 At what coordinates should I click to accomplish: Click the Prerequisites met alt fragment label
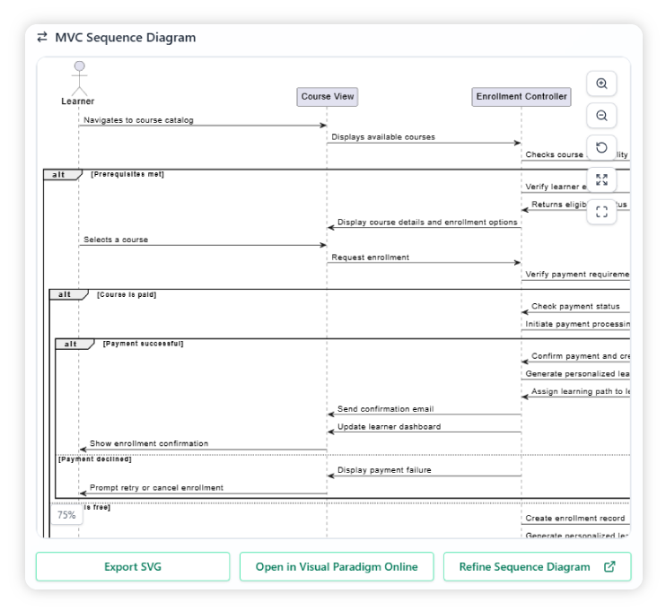click(127, 174)
